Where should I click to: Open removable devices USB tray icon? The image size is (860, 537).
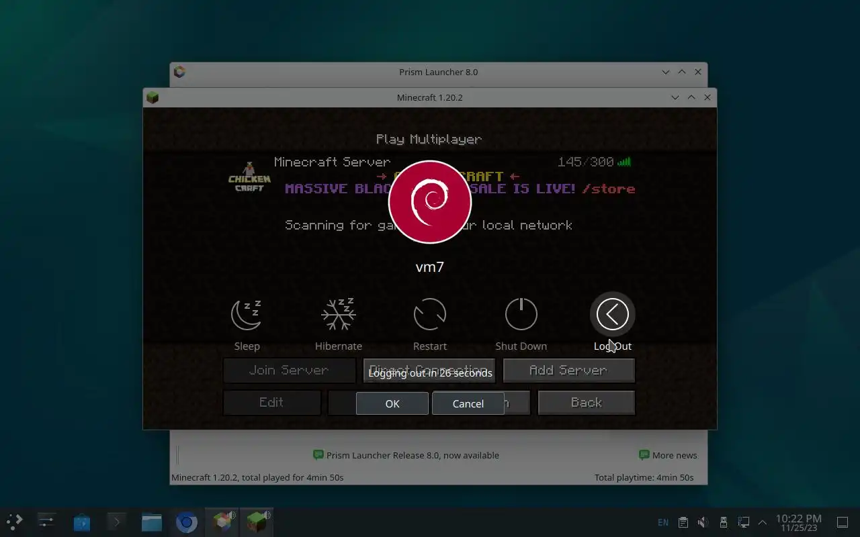tap(724, 522)
